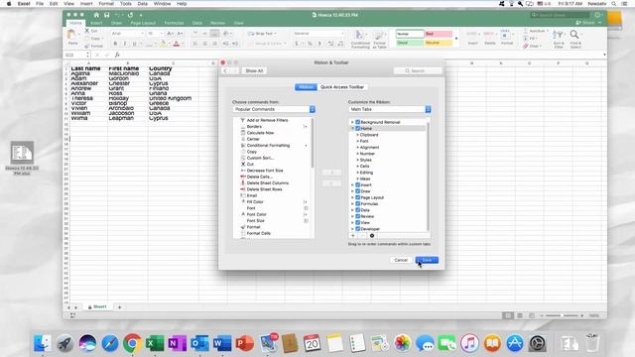Click the Save icon in Excel's title bar
The image size is (635, 357).
click(x=106, y=15)
